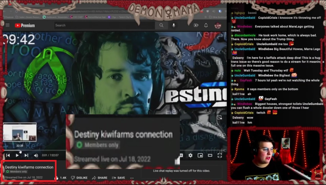Mute the player volume speaker

pos(36,155)
